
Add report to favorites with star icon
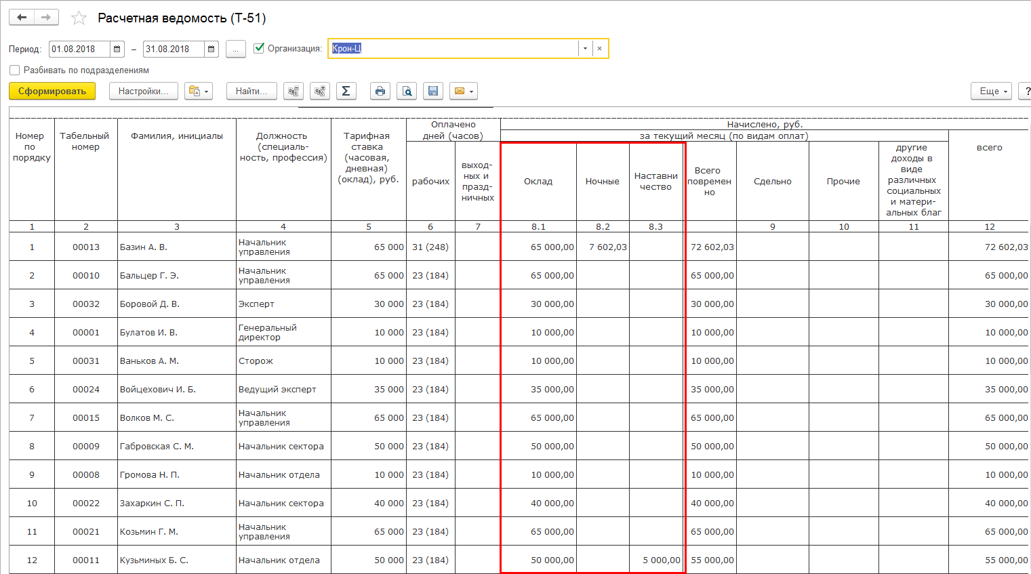[x=79, y=18]
